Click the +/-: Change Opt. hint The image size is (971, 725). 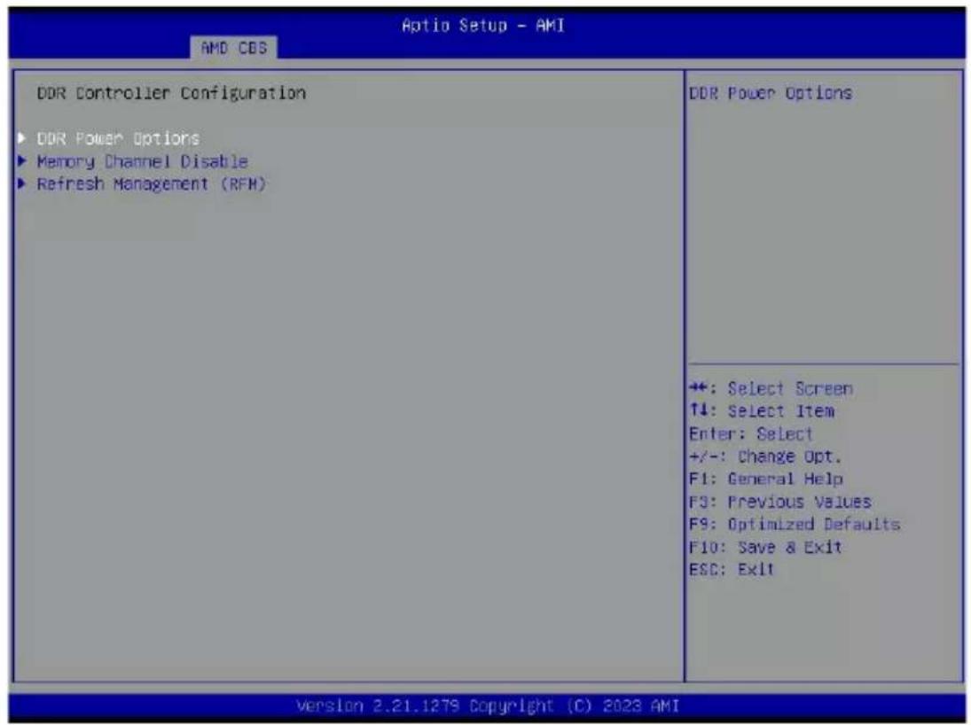point(766,457)
